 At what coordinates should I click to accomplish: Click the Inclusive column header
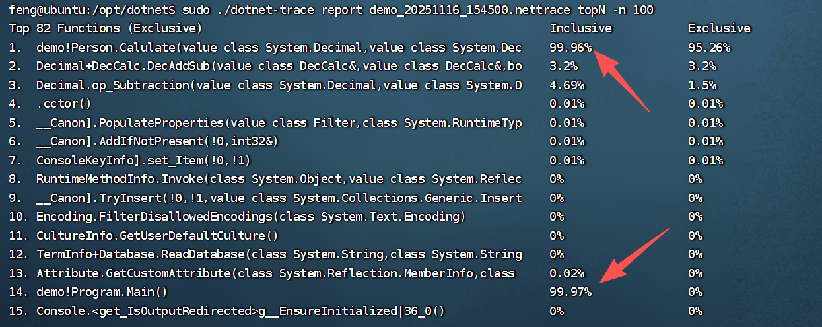(x=580, y=28)
